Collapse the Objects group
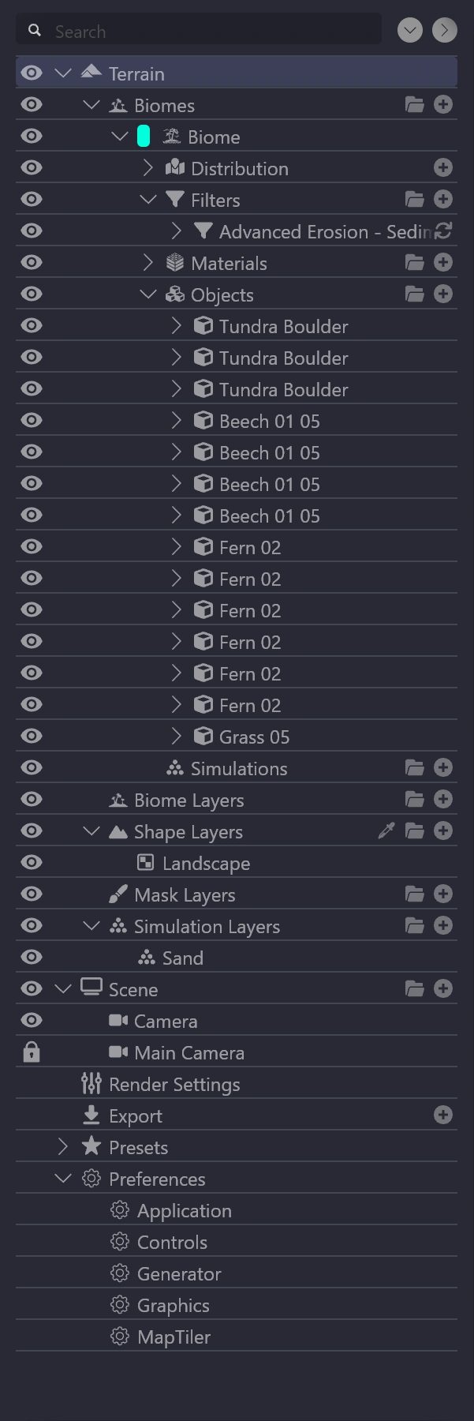Image resolution: width=474 pixels, height=1421 pixels. [148, 294]
